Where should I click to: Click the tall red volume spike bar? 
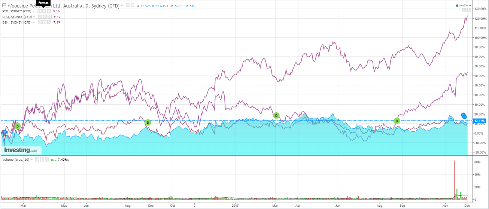(454, 180)
